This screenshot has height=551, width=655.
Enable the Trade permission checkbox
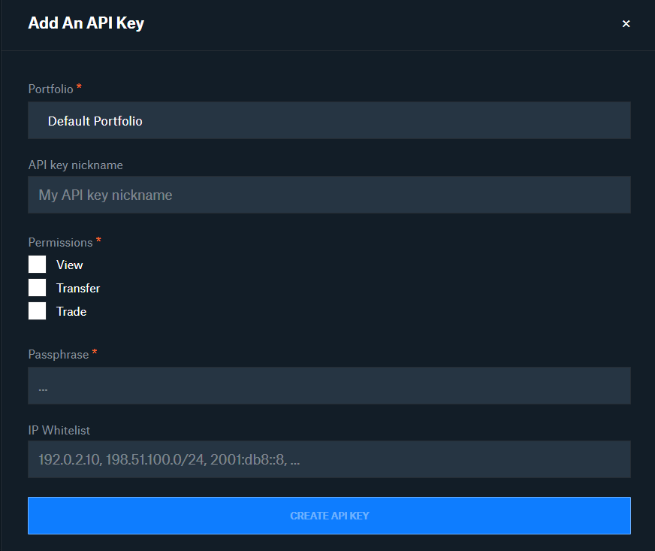37,311
